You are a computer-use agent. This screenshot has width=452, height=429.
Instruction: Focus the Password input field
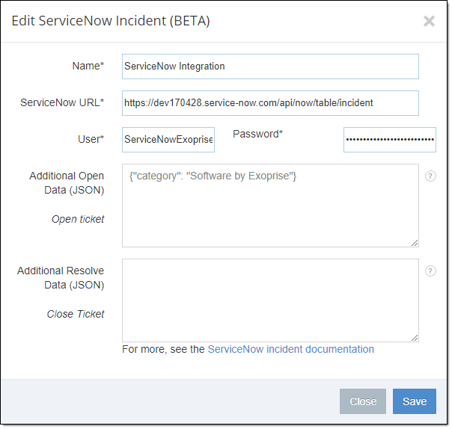coord(390,140)
